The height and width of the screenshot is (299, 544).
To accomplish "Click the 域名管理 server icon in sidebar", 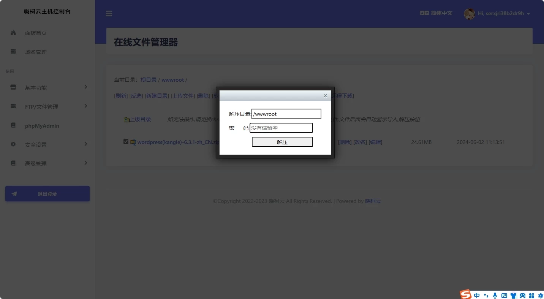I will pos(13,52).
